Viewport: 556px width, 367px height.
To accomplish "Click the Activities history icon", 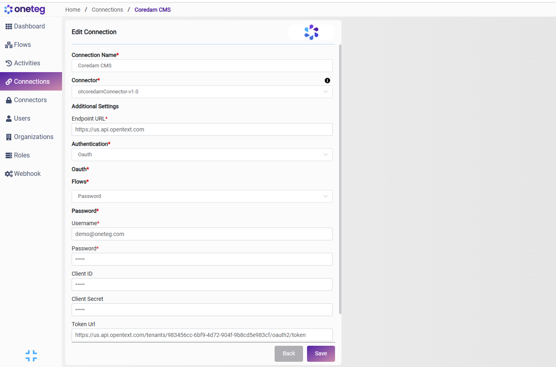I will pos(8,63).
